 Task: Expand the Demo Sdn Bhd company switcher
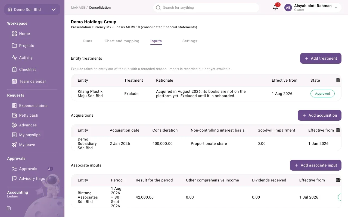tap(32, 9)
